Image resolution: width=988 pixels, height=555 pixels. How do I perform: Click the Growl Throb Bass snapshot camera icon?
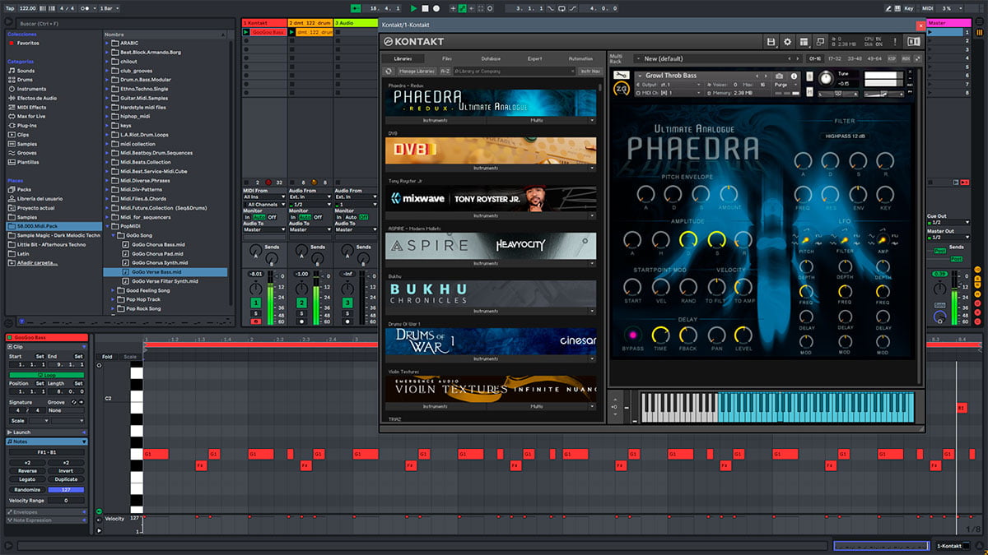[x=779, y=76]
